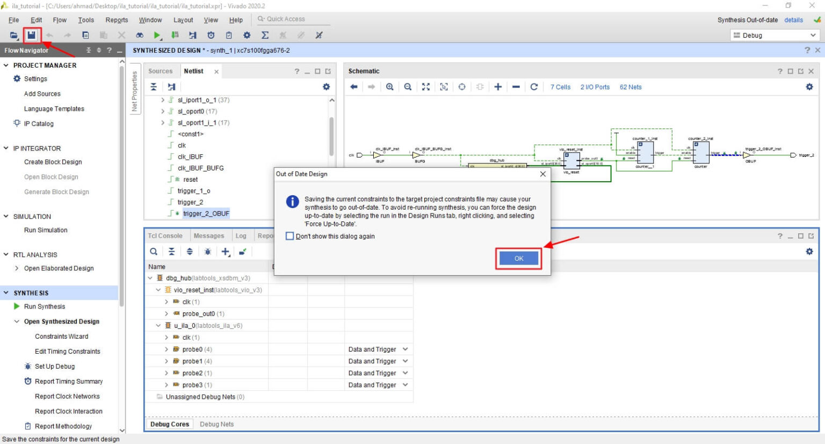Click the Zoom Fit icon in Schematic toolbar
This screenshot has height=444, width=825.
[426, 87]
